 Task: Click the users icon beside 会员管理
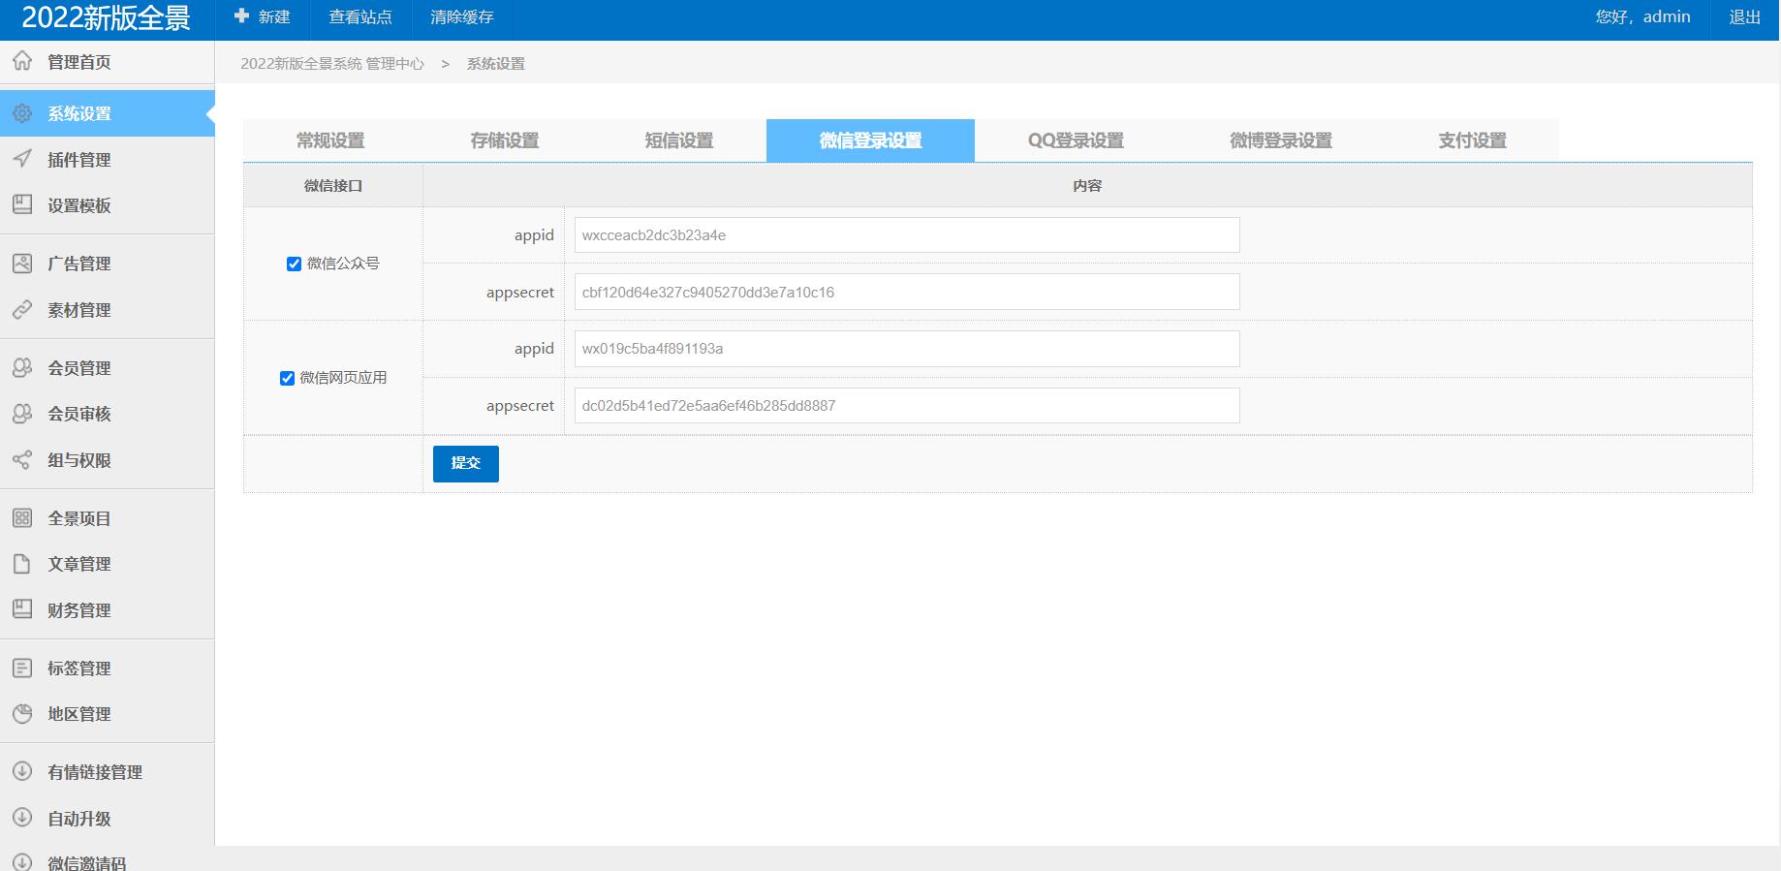pos(22,367)
